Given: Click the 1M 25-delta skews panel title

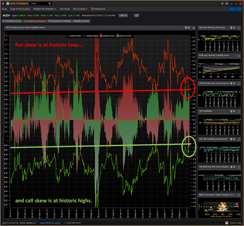Looking at the screenshot, I should [25, 27].
